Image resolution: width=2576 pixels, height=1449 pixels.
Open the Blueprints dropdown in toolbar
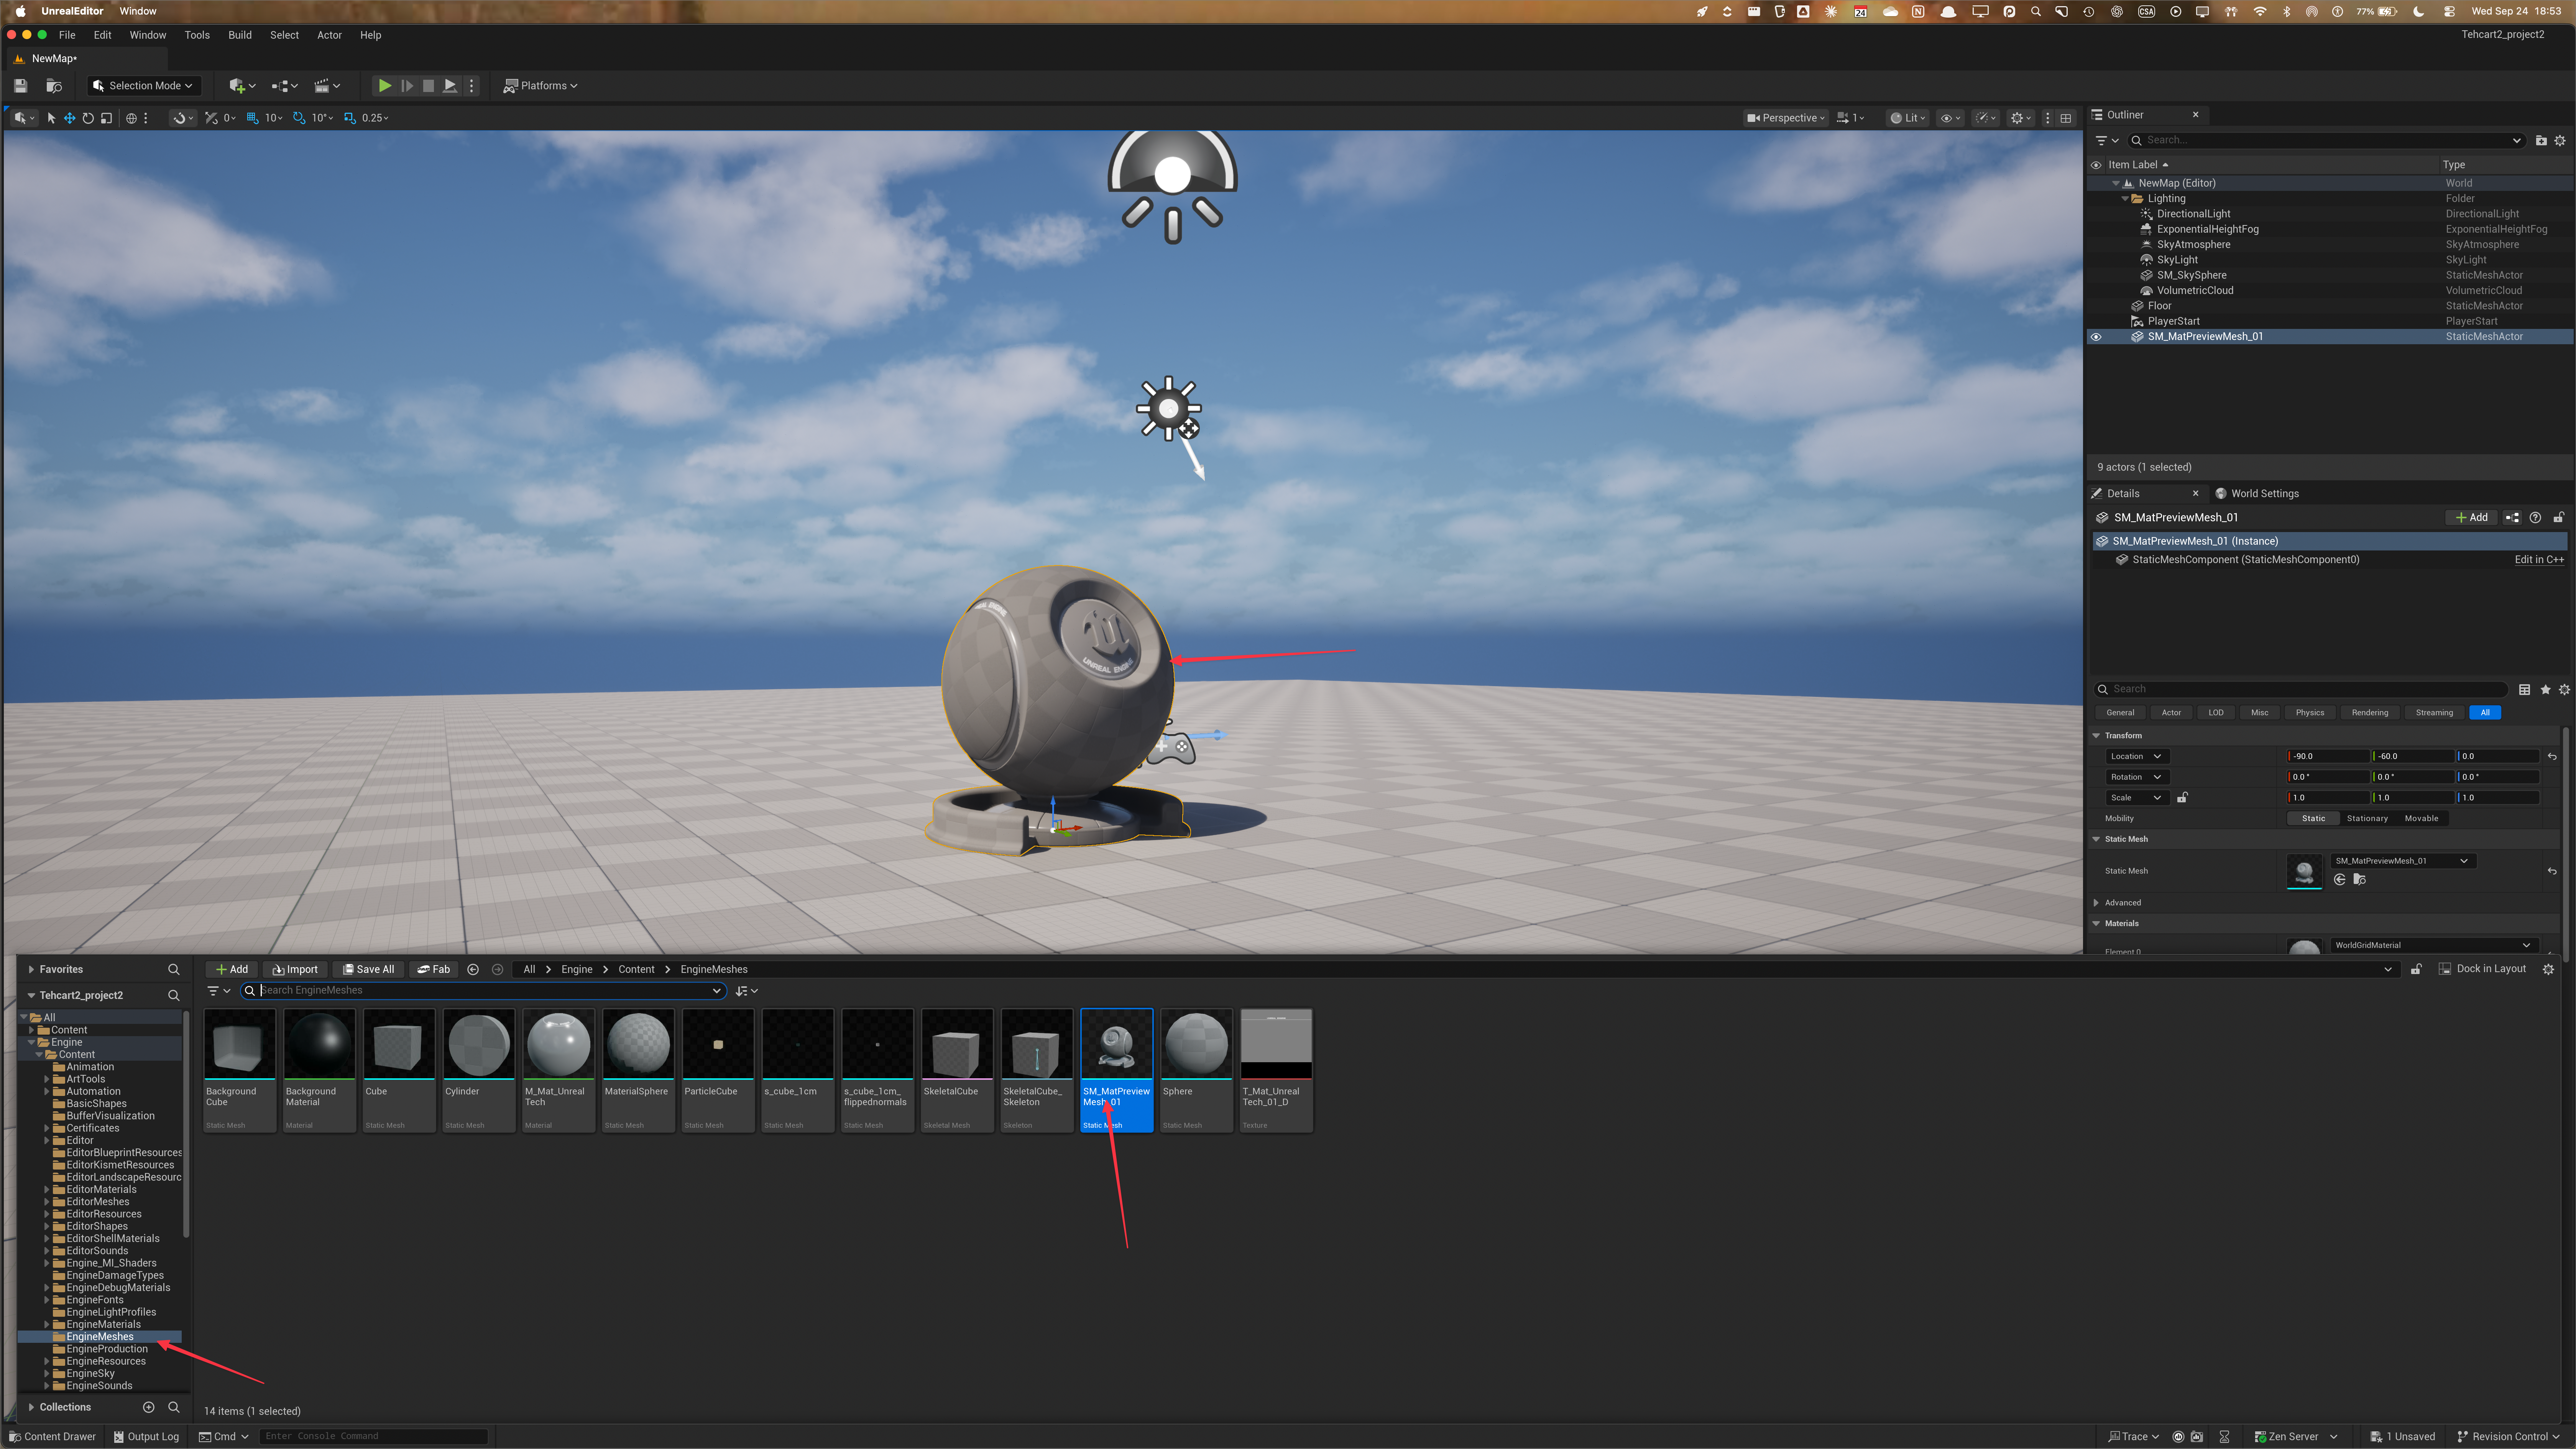pyautogui.click(x=284, y=86)
